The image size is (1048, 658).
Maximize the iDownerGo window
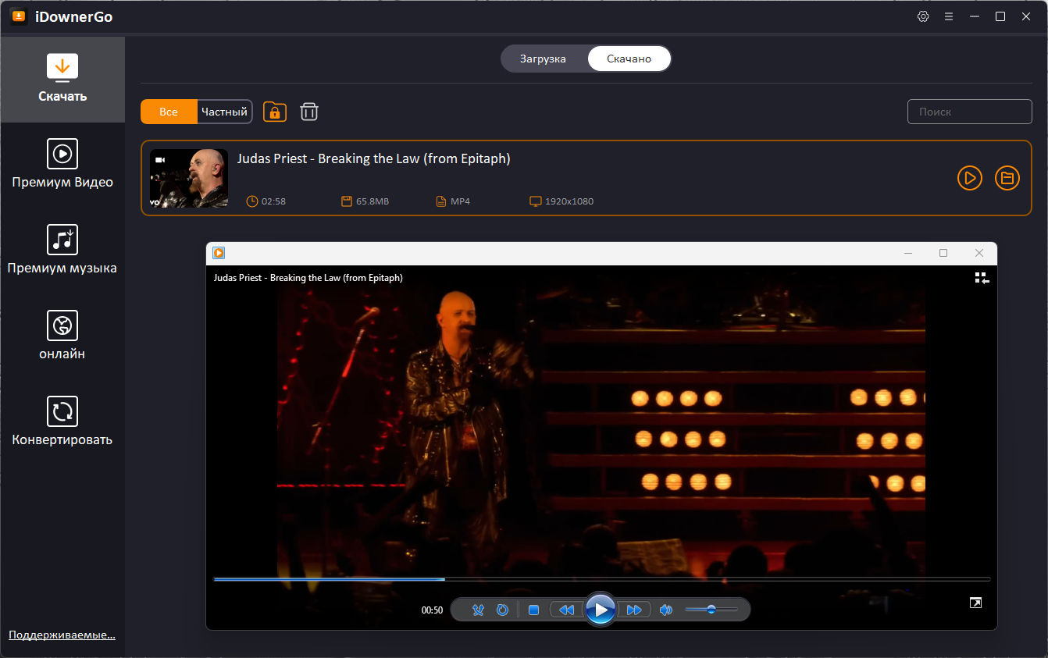[x=1000, y=16]
